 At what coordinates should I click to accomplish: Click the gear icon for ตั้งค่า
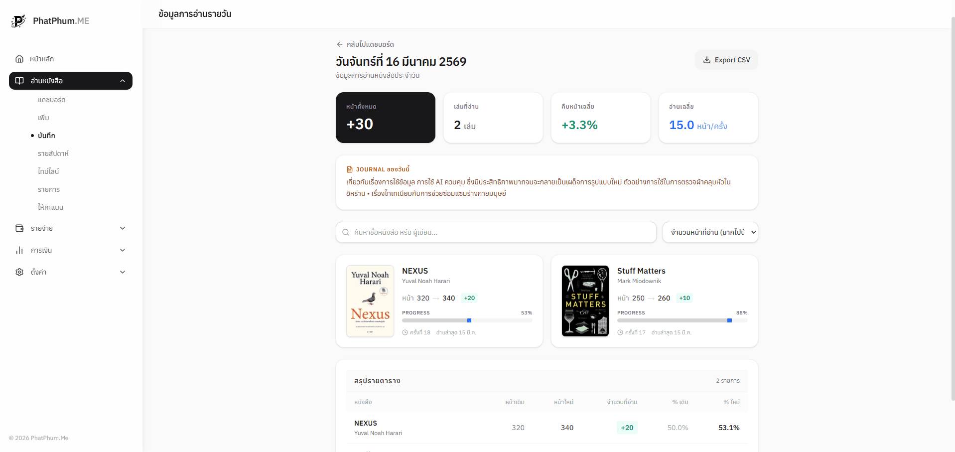[19, 272]
